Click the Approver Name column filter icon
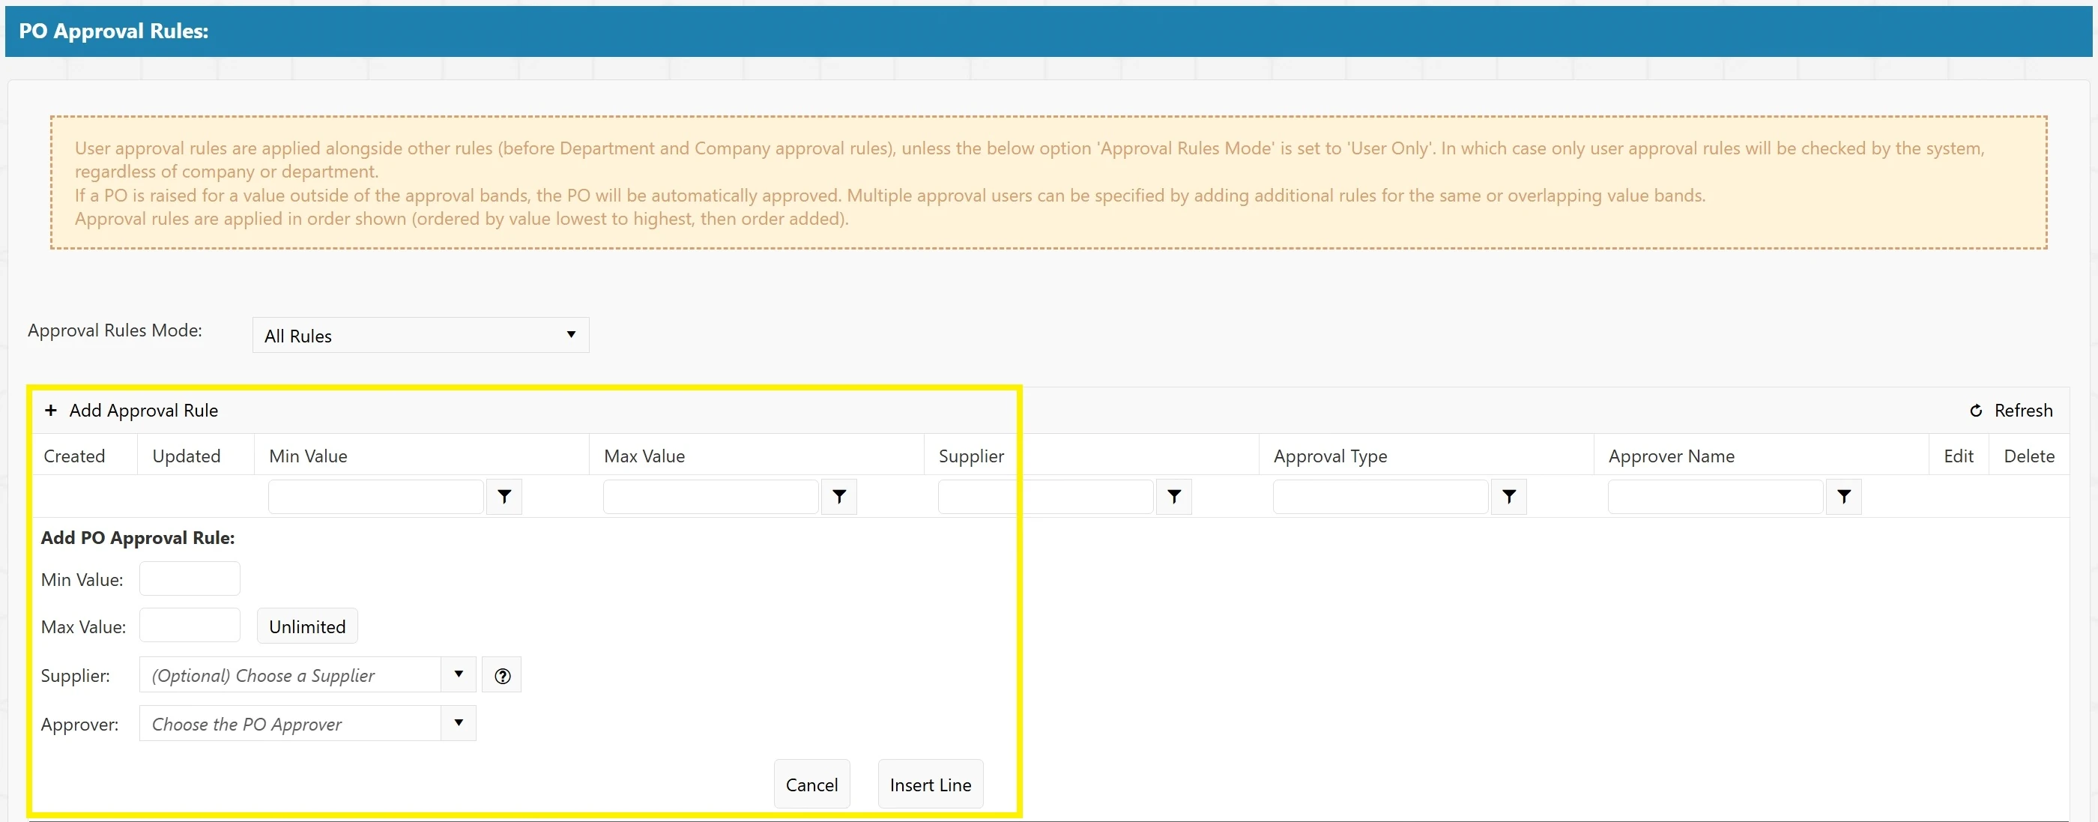The width and height of the screenshot is (2098, 822). tap(1844, 496)
